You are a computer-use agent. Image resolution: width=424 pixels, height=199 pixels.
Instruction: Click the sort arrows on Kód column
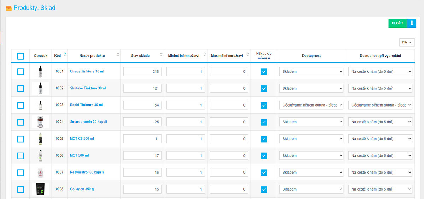64,55
